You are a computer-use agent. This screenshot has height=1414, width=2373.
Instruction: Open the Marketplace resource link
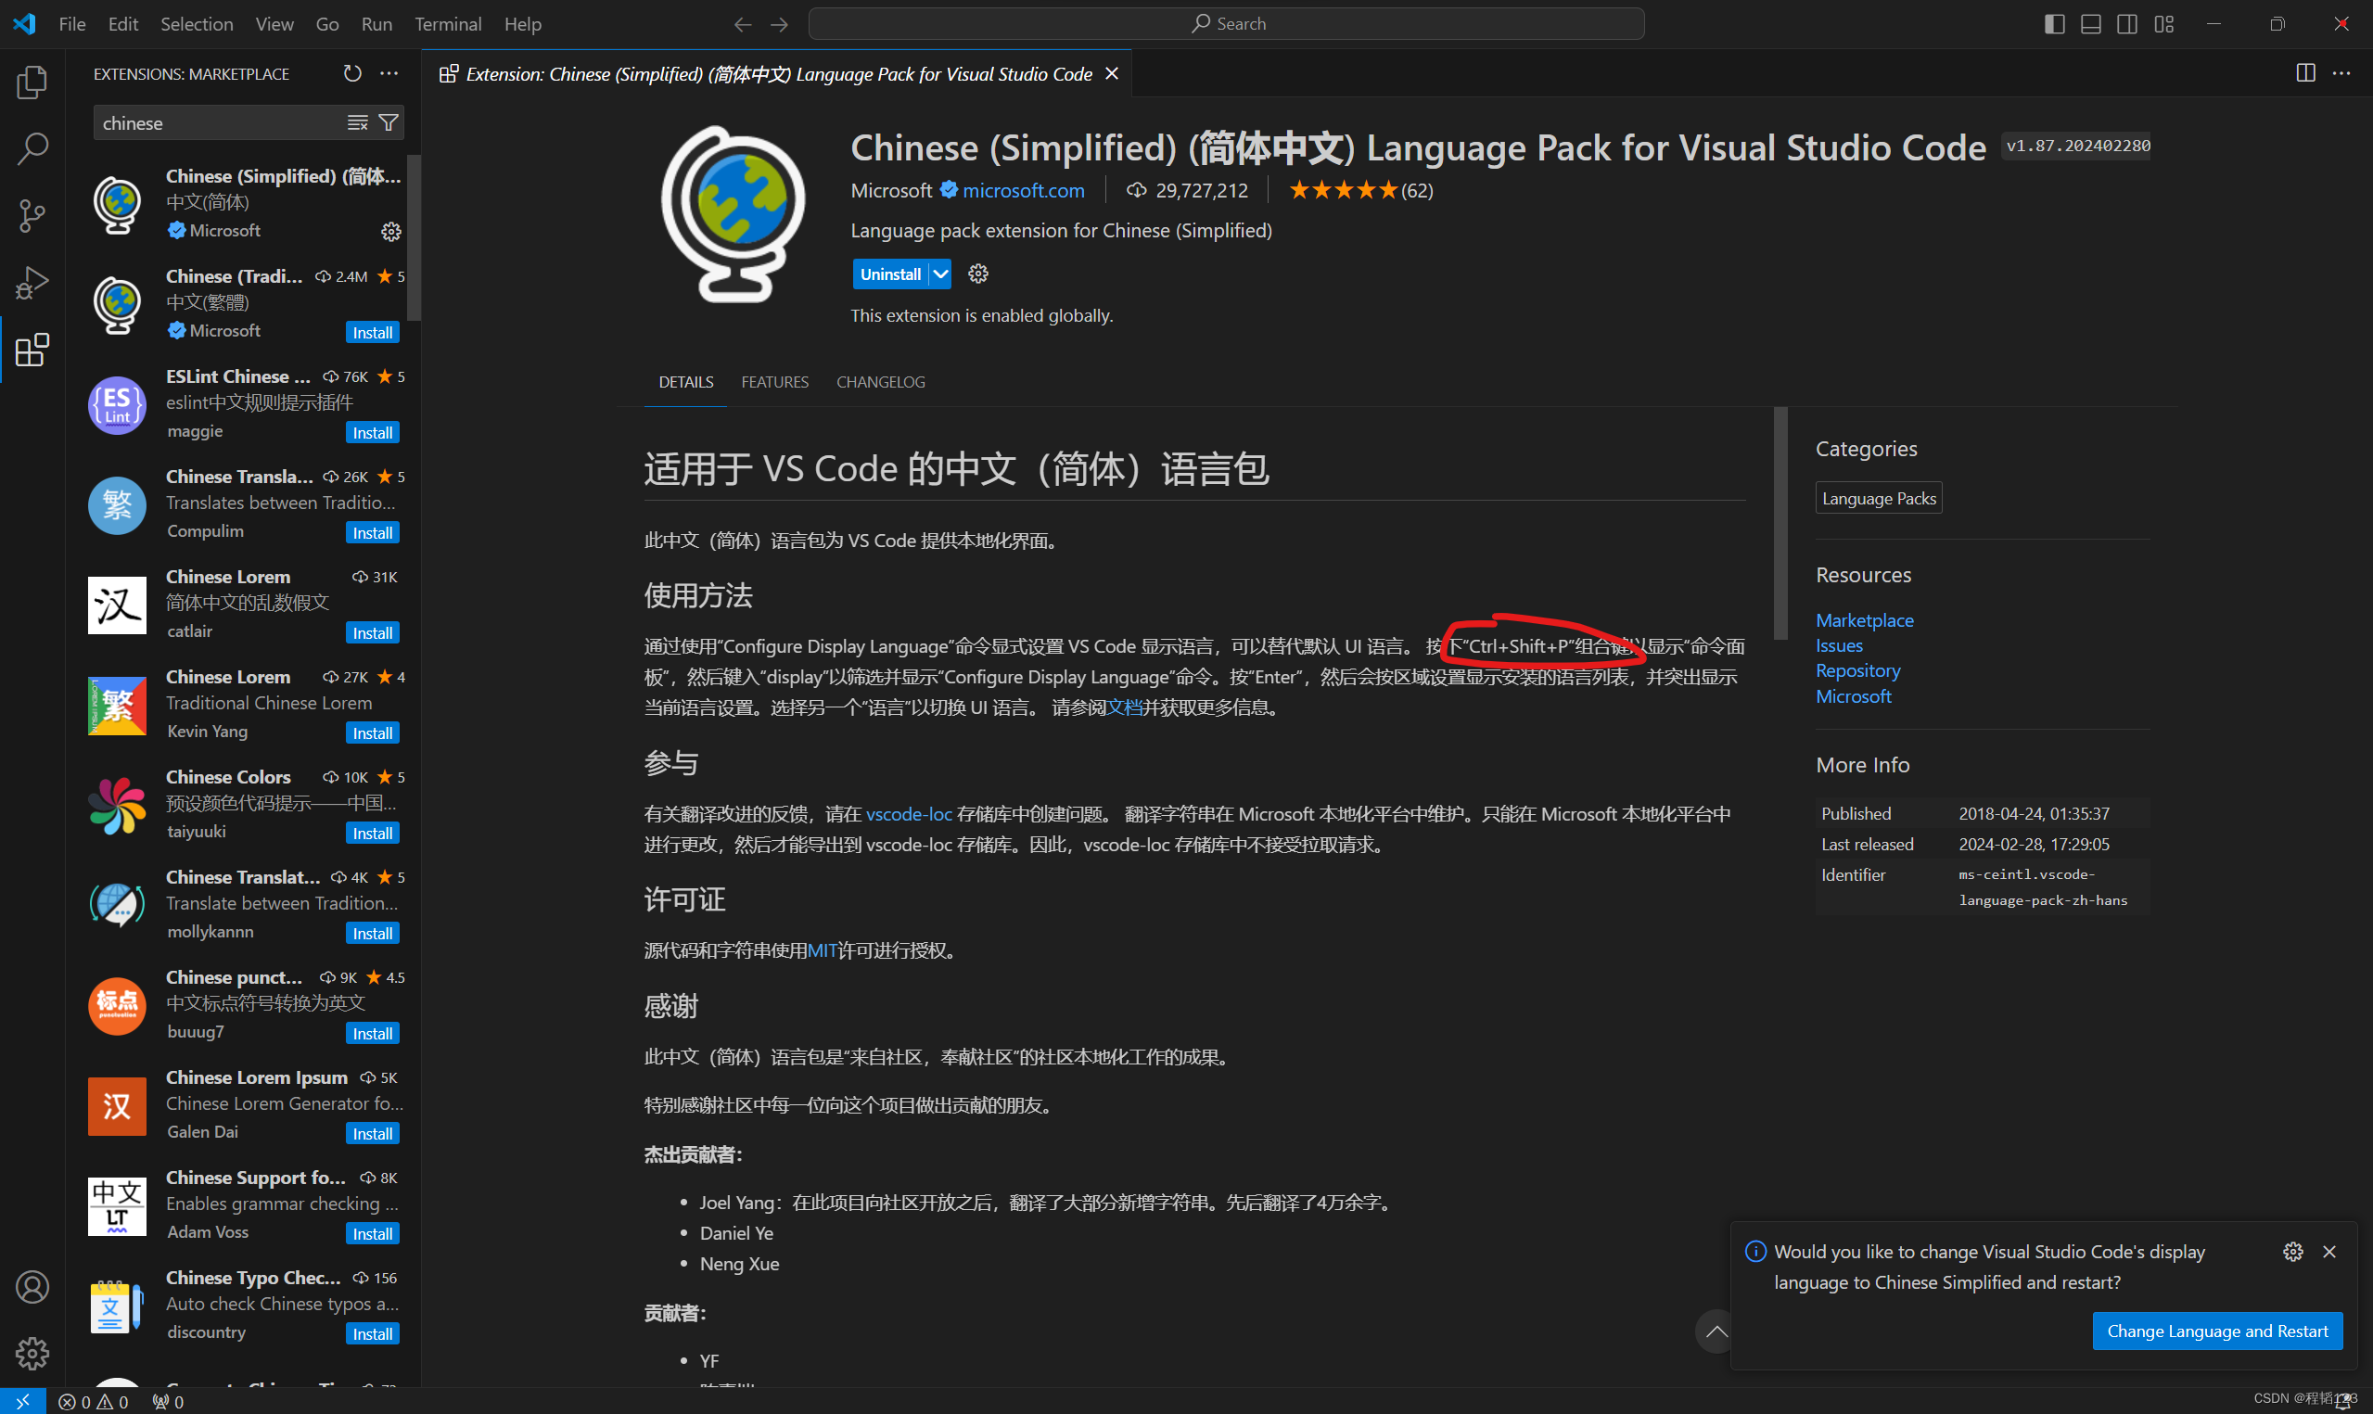tap(1864, 620)
